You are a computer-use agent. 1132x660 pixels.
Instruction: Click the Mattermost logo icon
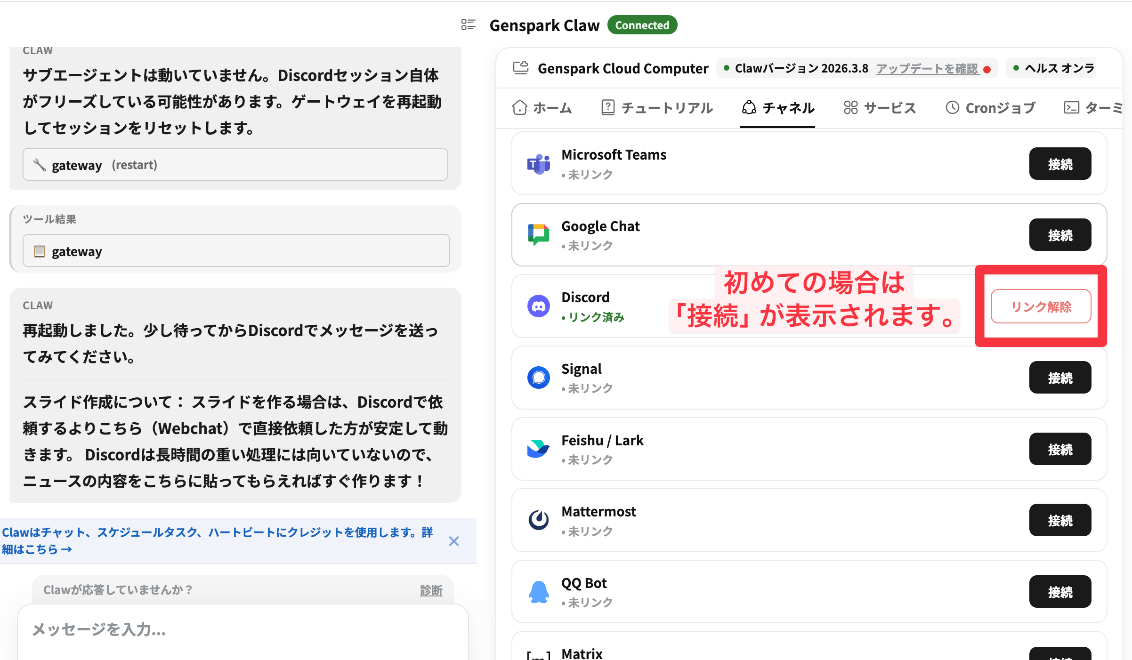(x=538, y=520)
